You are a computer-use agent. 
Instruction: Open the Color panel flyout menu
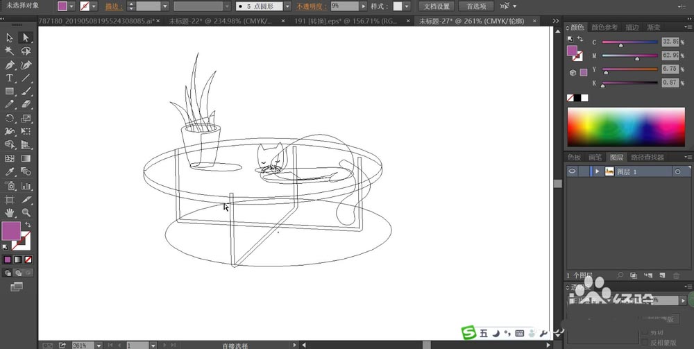point(687,28)
